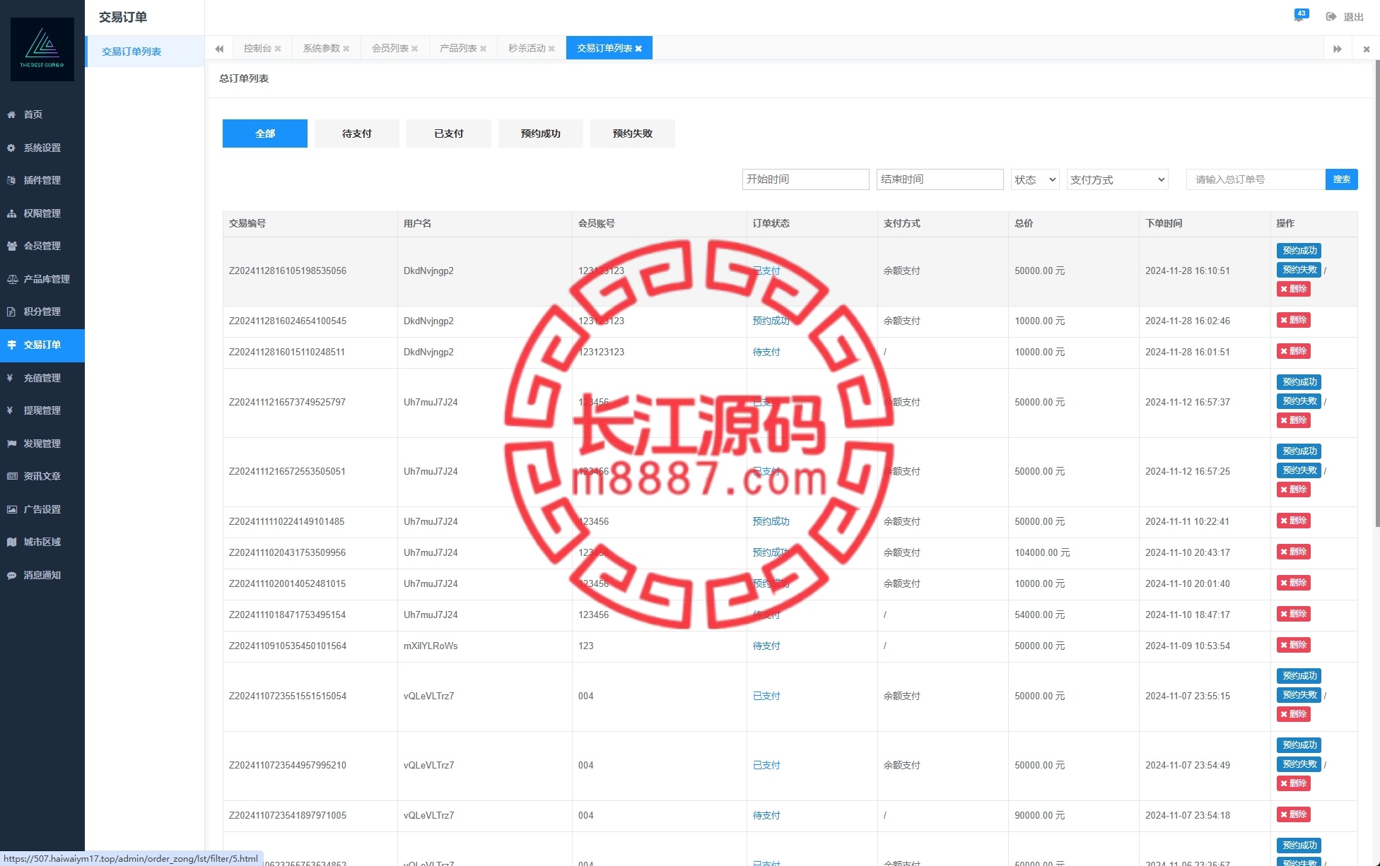
Task: Click 预约失败 for order at 2024-11-07 23:54:49
Action: (1299, 764)
